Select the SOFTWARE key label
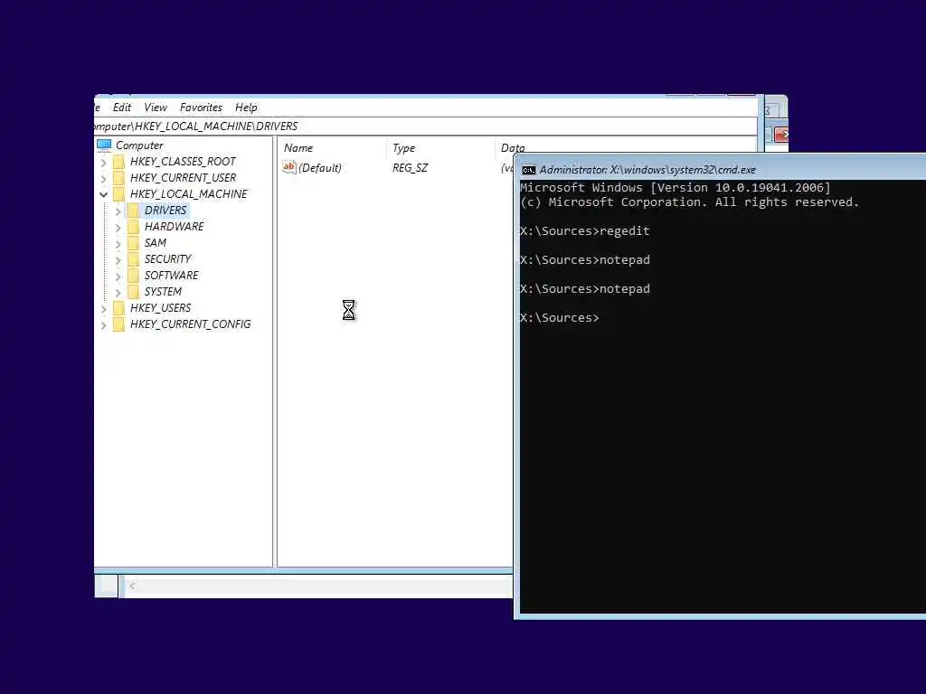This screenshot has height=694, width=926. 171,275
